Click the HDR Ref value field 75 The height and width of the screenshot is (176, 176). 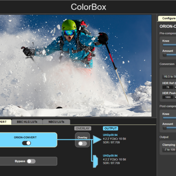click(168, 87)
